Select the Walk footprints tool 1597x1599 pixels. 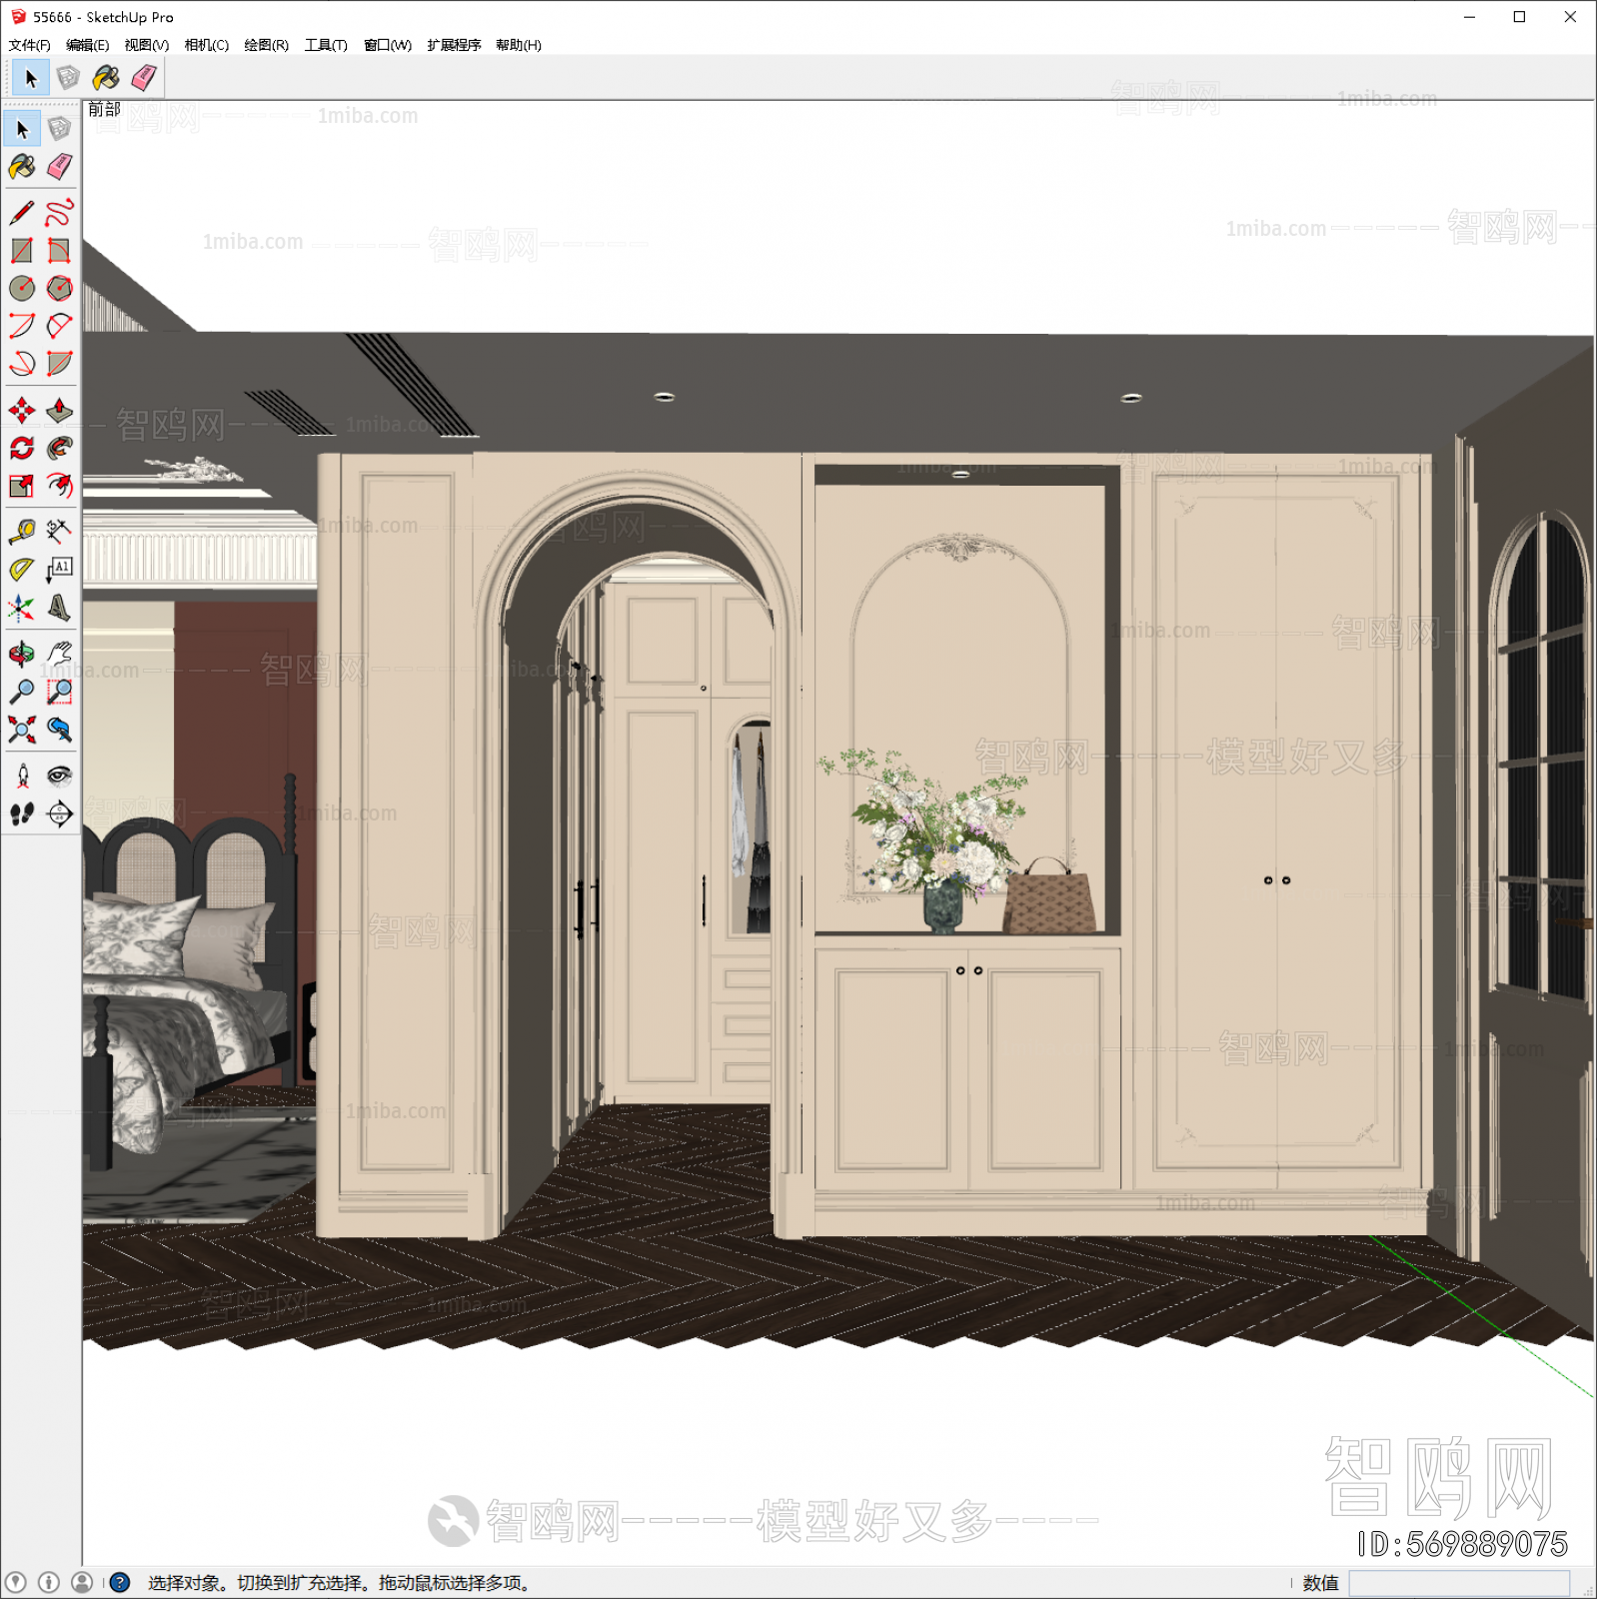pyautogui.click(x=22, y=814)
